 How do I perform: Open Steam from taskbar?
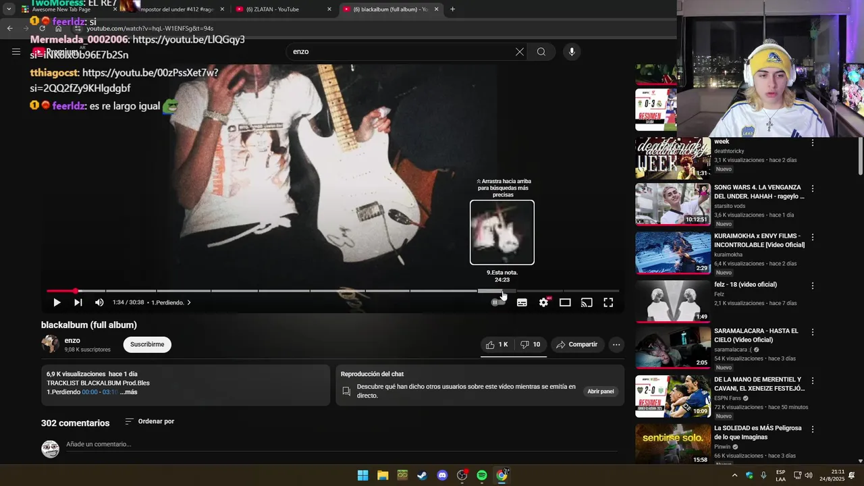pyautogui.click(x=422, y=475)
